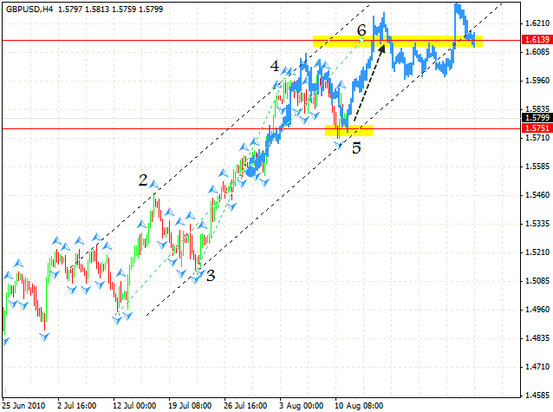Click the 3 Aug 00:00 time label
Screen dimensions: 553x412
point(301,406)
